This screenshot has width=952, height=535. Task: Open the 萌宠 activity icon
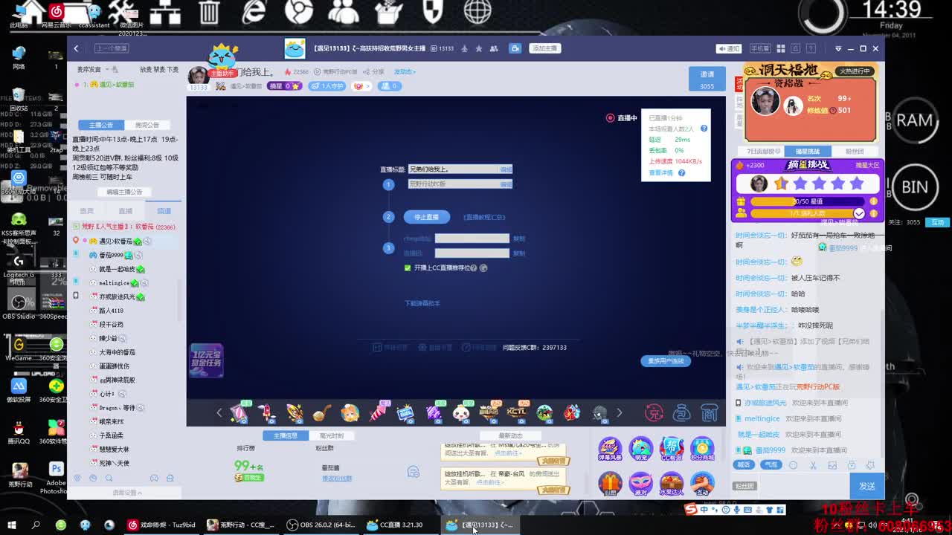coord(640,449)
